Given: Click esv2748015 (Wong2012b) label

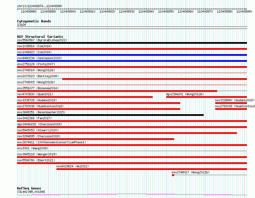Looking at the screenshot, I should (36, 82).
